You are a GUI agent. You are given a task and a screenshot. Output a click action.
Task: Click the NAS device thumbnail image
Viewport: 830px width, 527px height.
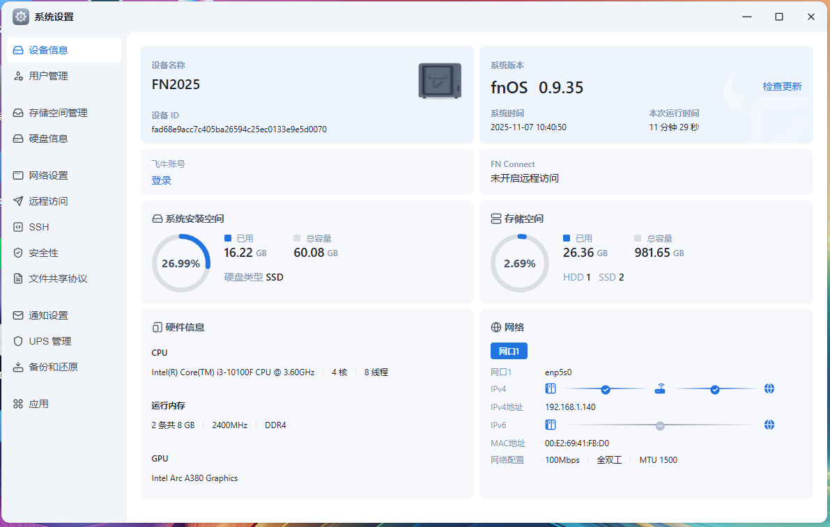tap(440, 81)
